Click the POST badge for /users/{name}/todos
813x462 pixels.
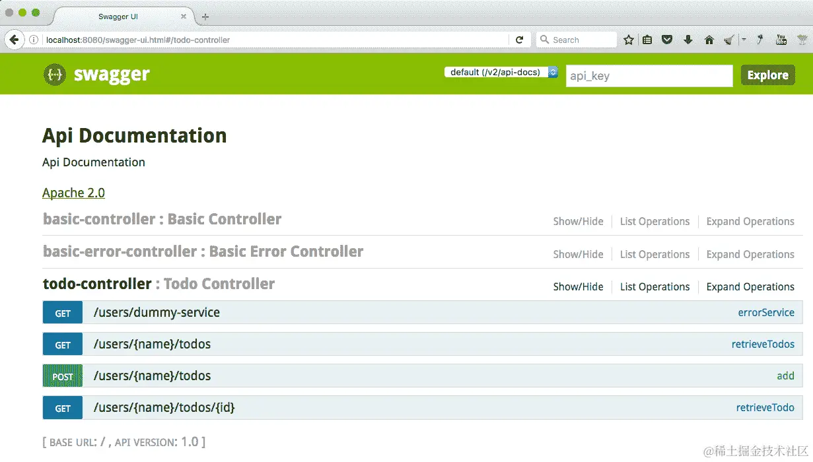[x=63, y=376]
